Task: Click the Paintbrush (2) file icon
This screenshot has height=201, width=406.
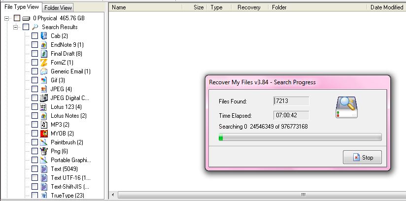Action: pyautogui.click(x=44, y=142)
